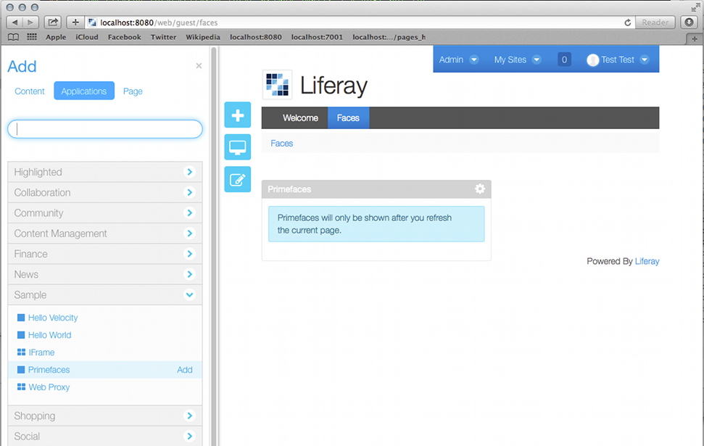Click the edit controls pencil icon
Viewport: 704px width, 446px height.
pos(237,179)
